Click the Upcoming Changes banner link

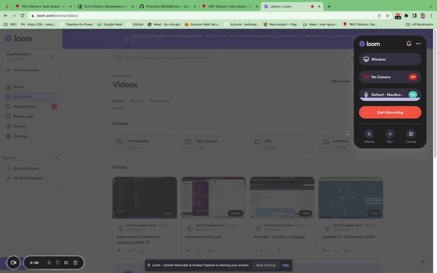[x=147, y=36]
